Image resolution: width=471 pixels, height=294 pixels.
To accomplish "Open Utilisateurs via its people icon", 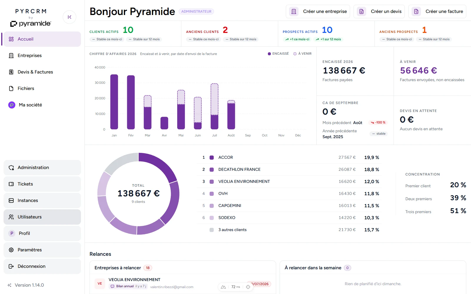I will coord(11,217).
